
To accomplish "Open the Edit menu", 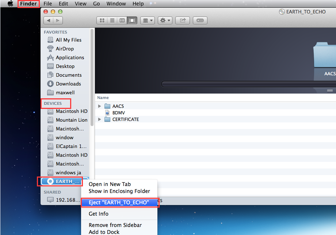I will [x=63, y=4].
